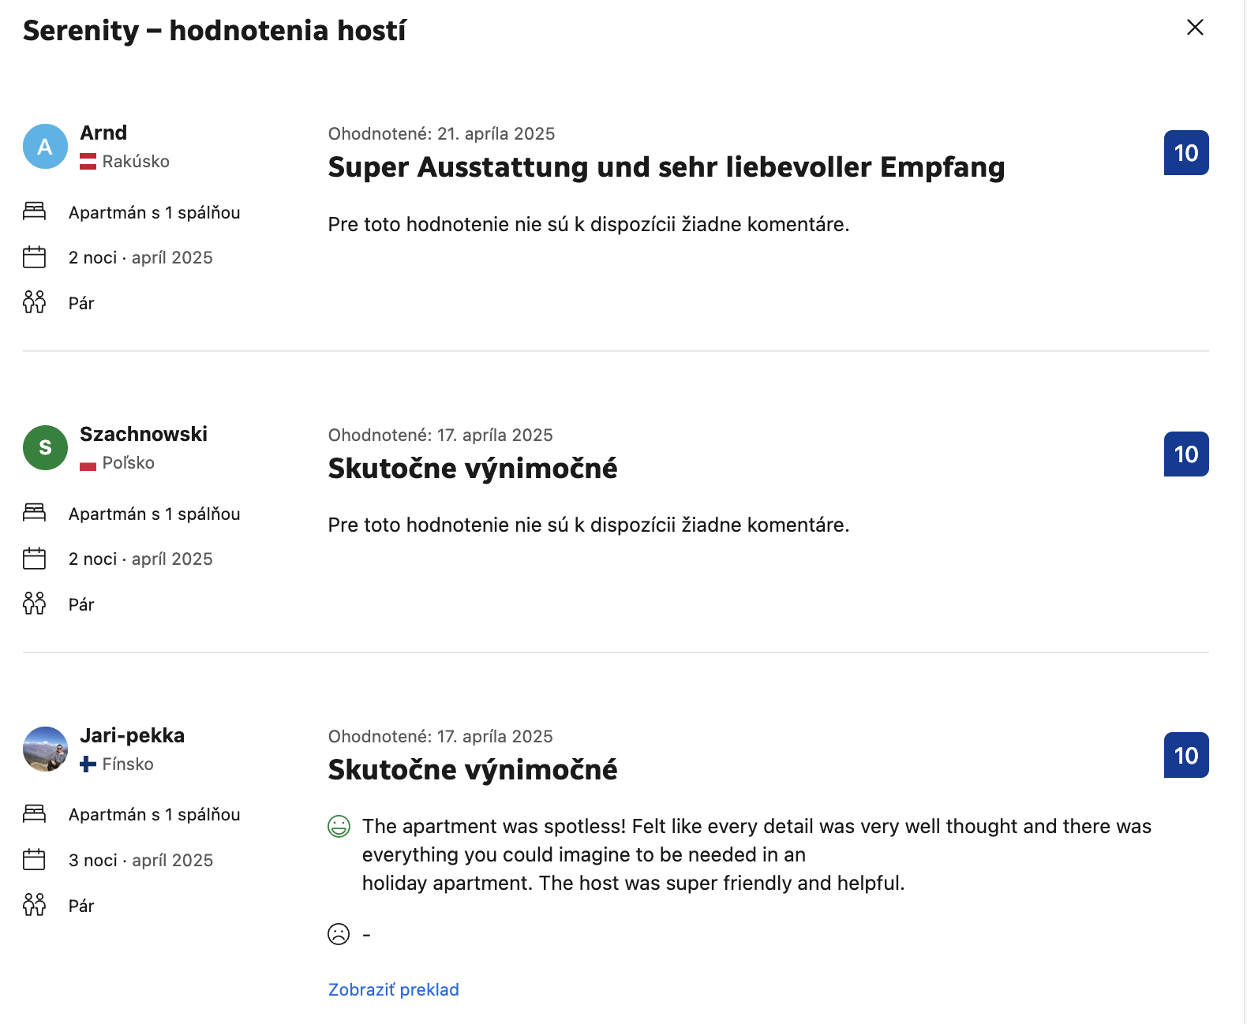Click the Austria flag next to Rakúsko
The image size is (1247, 1024).
tap(88, 162)
